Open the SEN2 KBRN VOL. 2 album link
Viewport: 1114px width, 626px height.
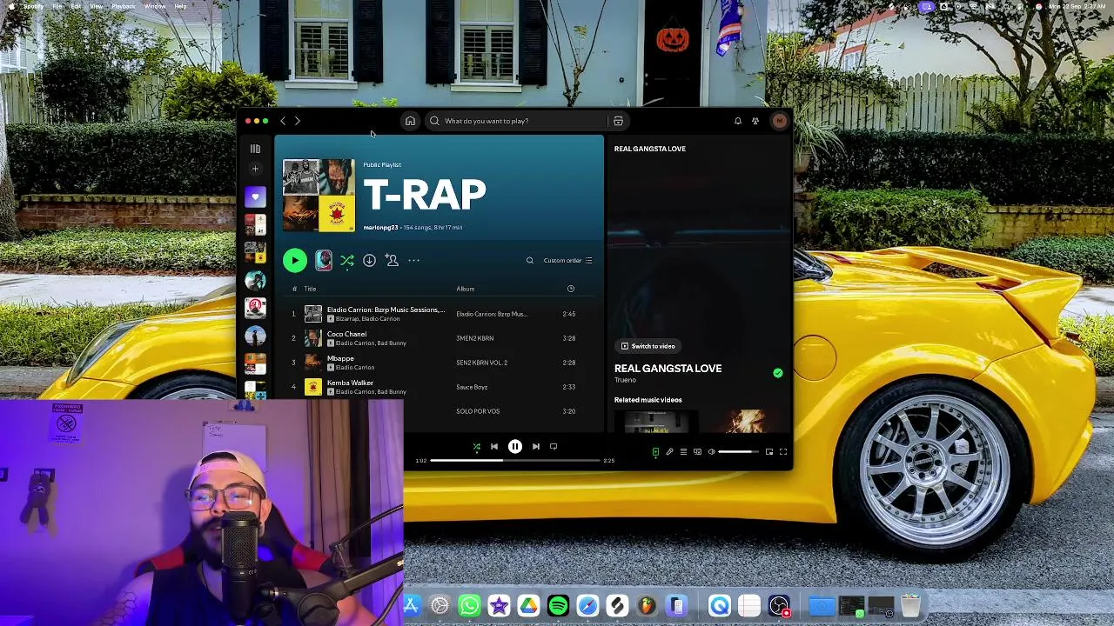(481, 363)
